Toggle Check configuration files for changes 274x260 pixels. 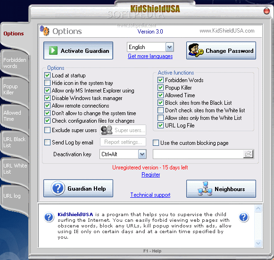47,120
